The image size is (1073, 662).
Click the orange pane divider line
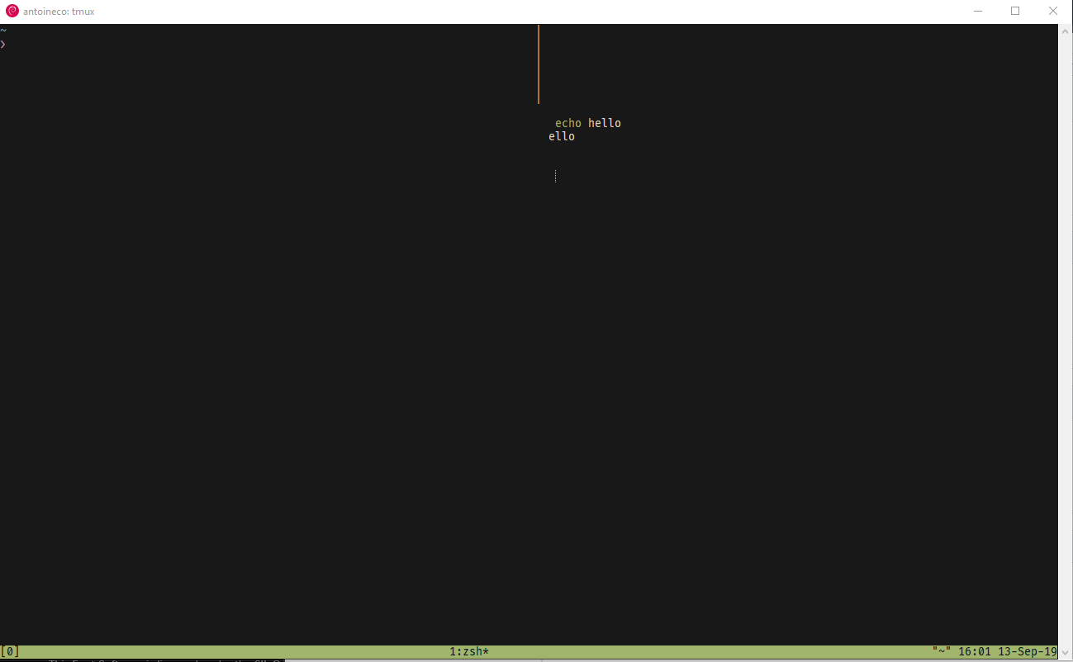coord(539,64)
